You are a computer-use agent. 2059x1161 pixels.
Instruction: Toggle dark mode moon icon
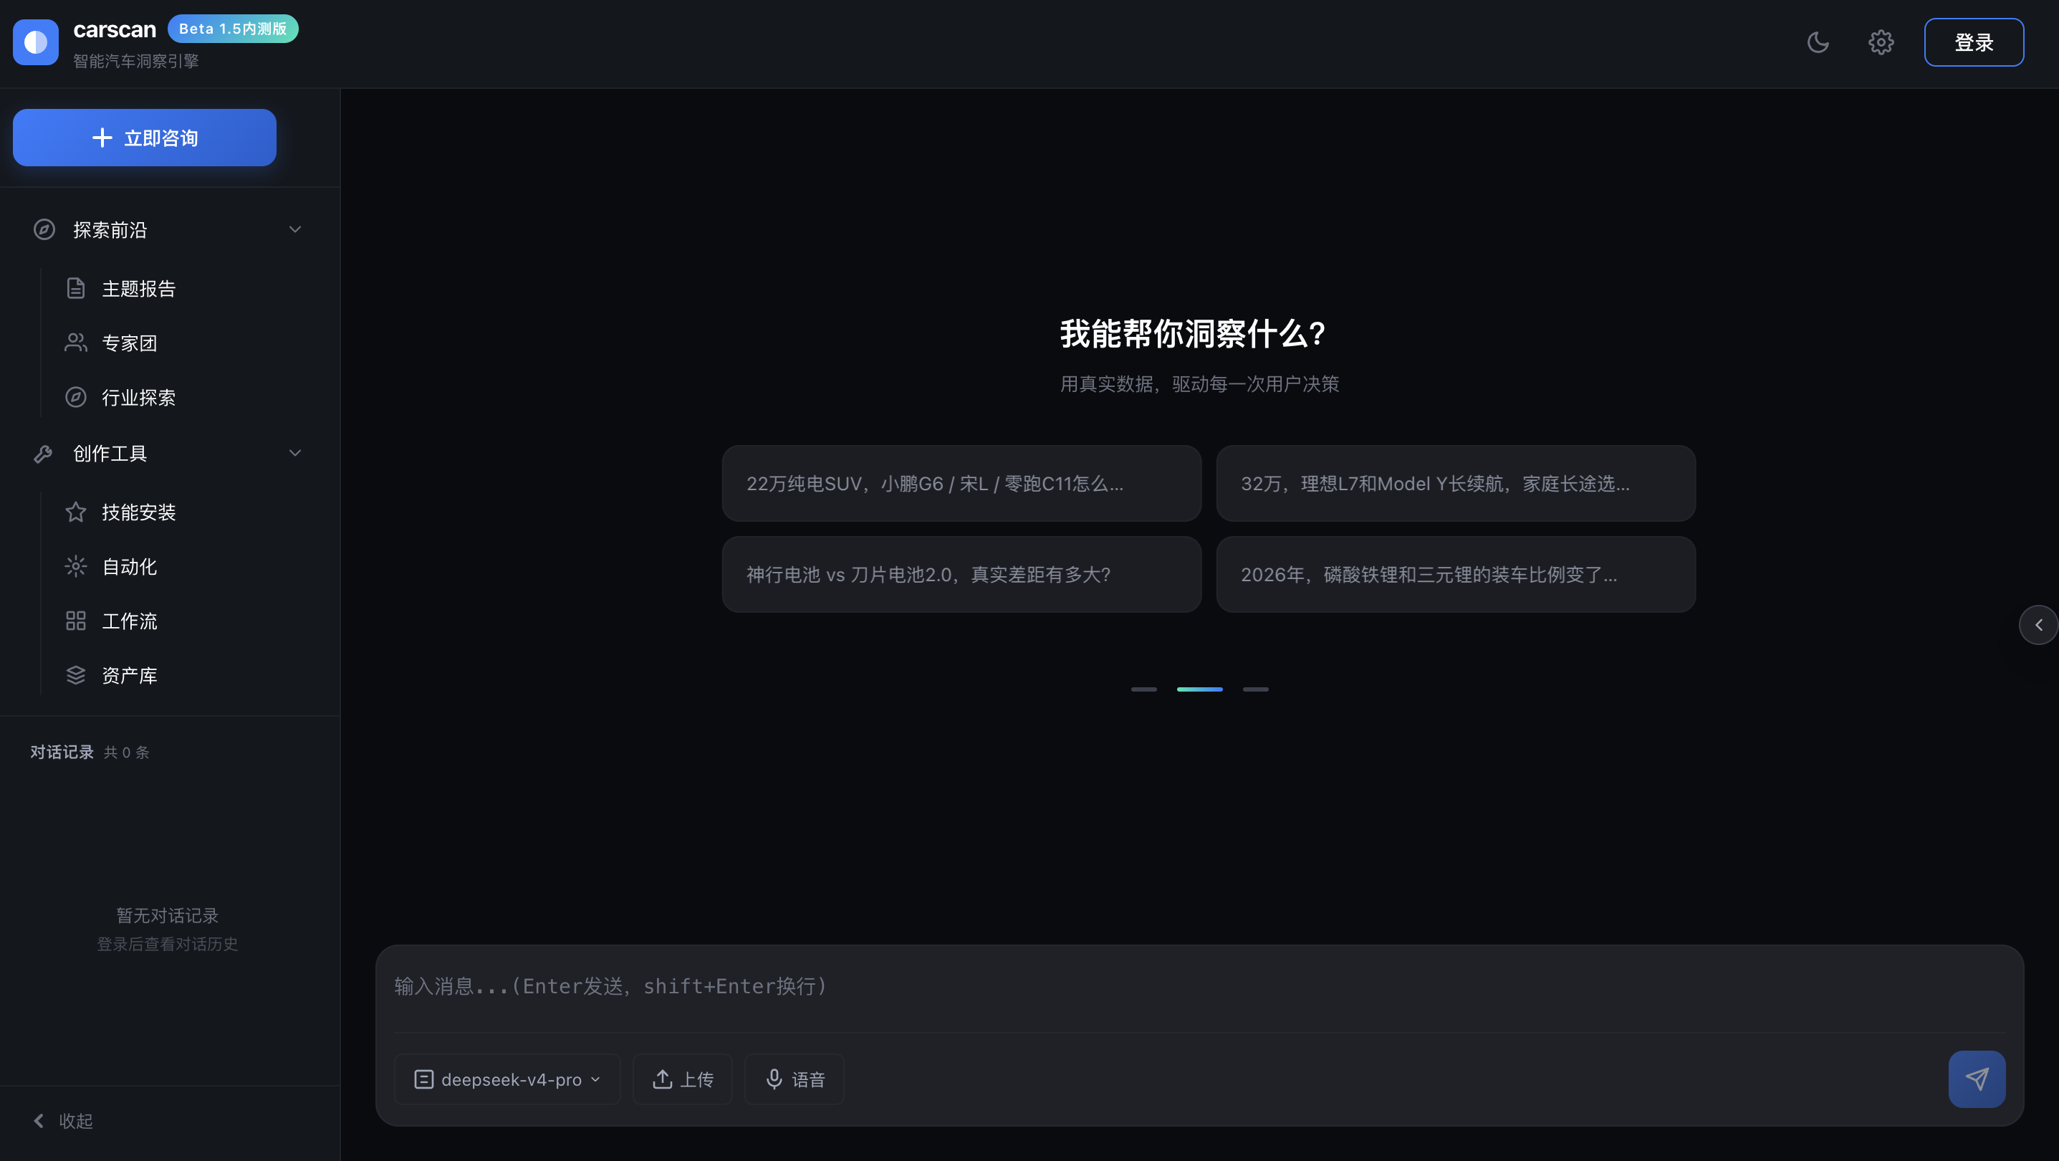[x=1818, y=42]
